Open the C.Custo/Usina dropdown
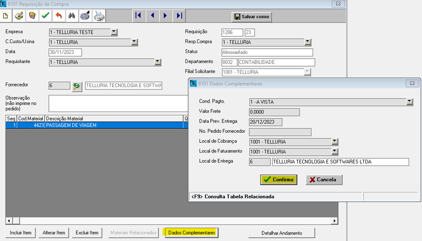Screen dimensions: 422x241 point(134,42)
